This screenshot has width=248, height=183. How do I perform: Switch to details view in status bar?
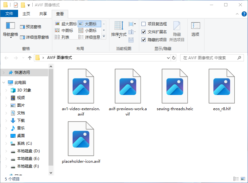tap(236, 179)
